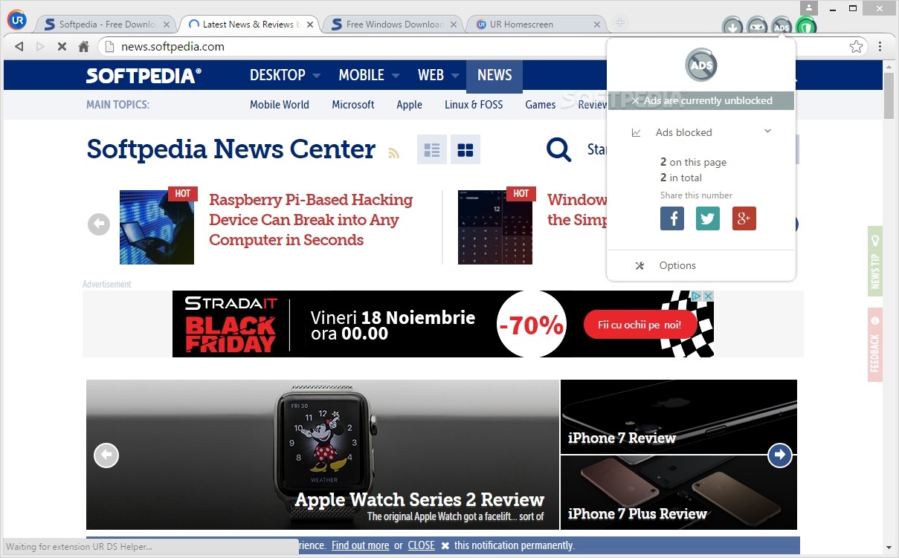Open the Games topic

[540, 105]
